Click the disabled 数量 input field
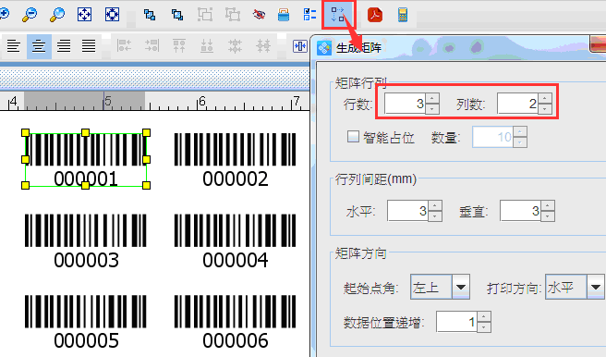Image resolution: width=606 pixels, height=357 pixels. 492,137
